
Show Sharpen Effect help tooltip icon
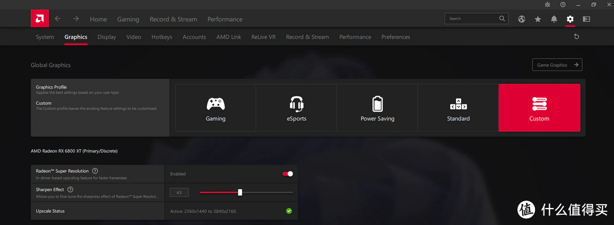(x=70, y=189)
